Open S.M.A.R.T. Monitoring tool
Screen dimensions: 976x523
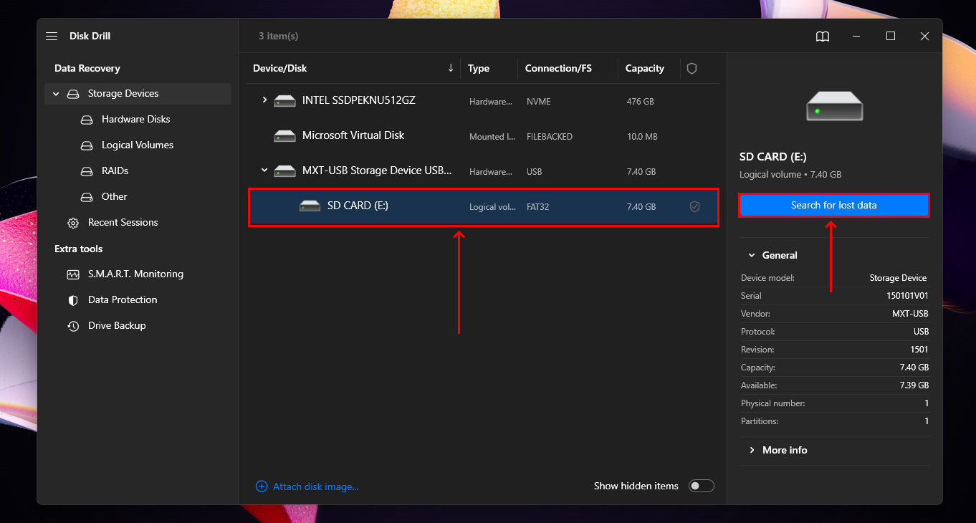tap(135, 274)
